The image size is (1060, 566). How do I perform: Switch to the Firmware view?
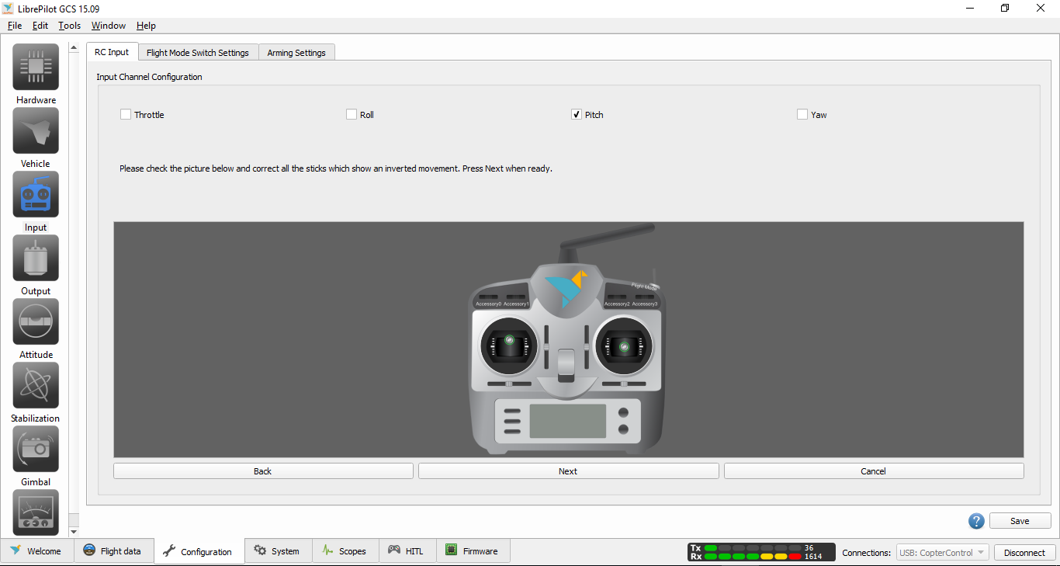pos(473,550)
